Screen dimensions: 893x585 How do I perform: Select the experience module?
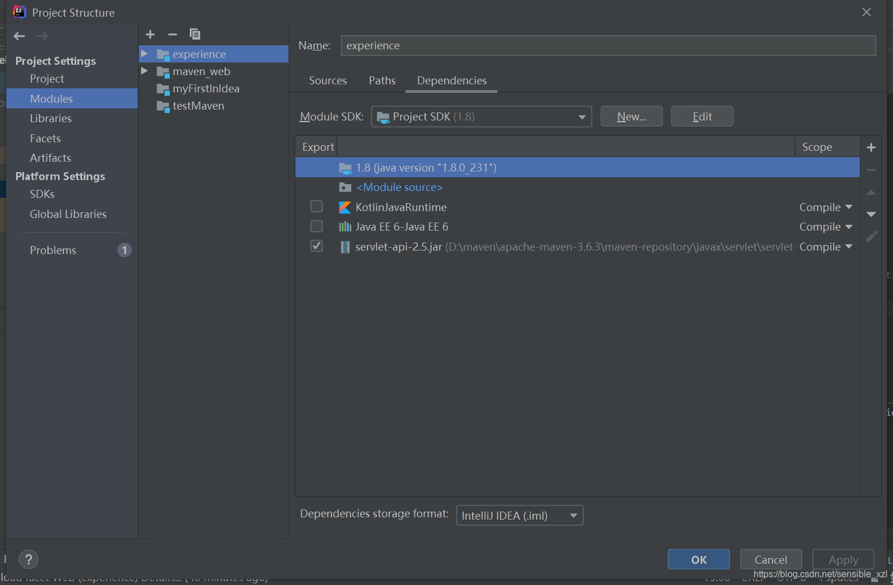point(213,54)
